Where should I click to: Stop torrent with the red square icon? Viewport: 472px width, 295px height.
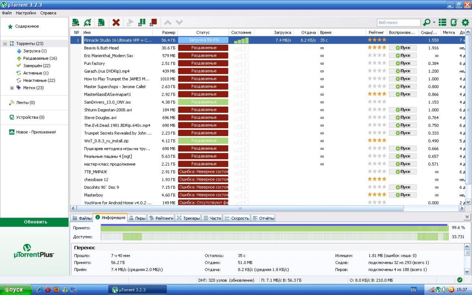(x=153, y=22)
